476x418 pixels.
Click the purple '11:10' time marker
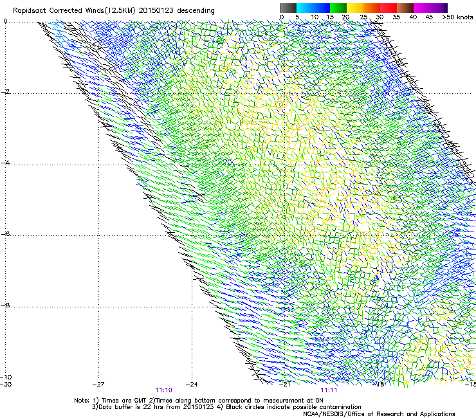(x=163, y=390)
